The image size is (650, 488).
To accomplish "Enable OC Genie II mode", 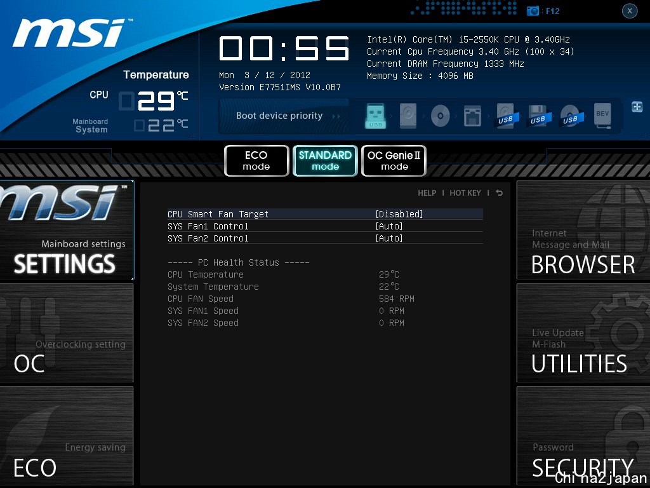I will coord(394,161).
